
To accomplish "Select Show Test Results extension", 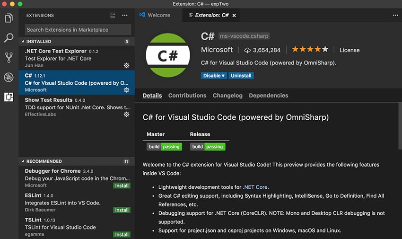I will pyautogui.click(x=77, y=107).
